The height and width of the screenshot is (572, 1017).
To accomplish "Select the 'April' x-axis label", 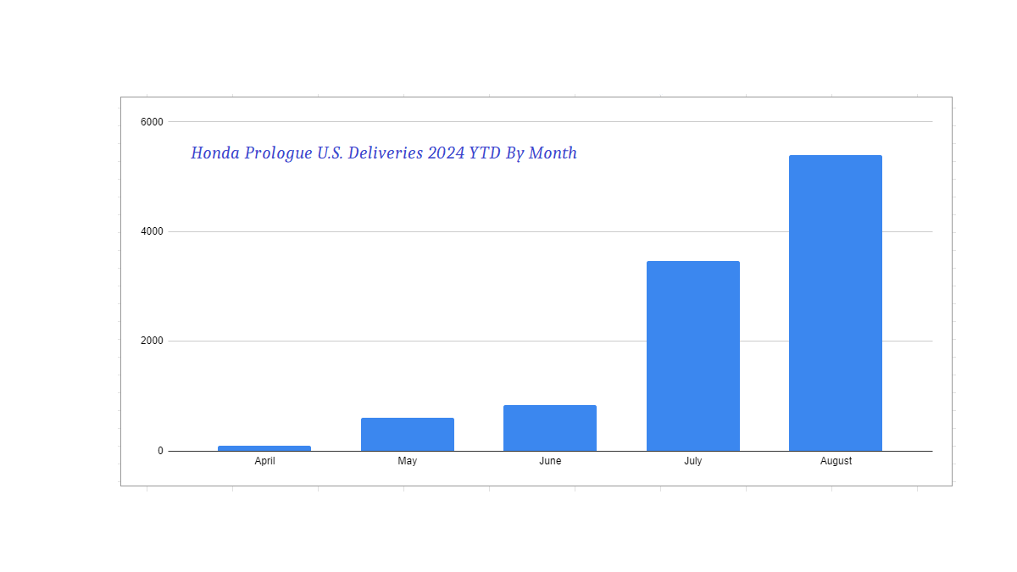I will 264,461.
